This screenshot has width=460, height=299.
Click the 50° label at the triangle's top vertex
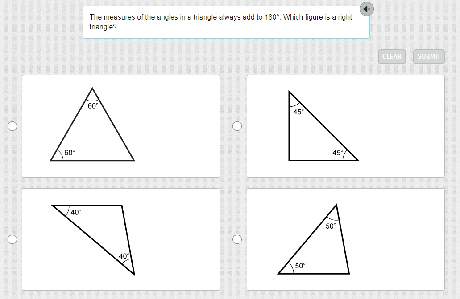(x=331, y=226)
